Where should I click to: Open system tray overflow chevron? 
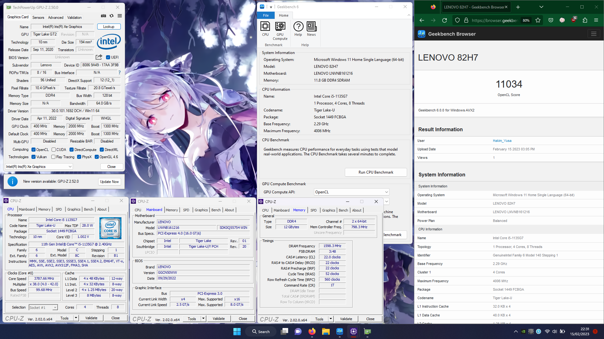click(516, 331)
